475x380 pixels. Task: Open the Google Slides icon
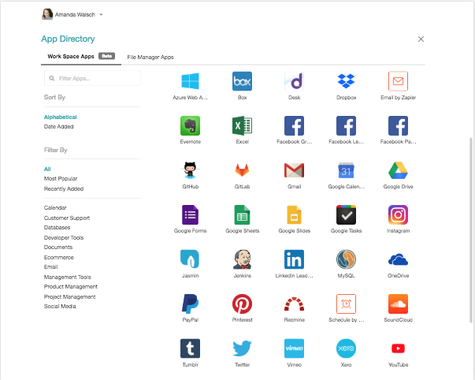click(x=294, y=214)
